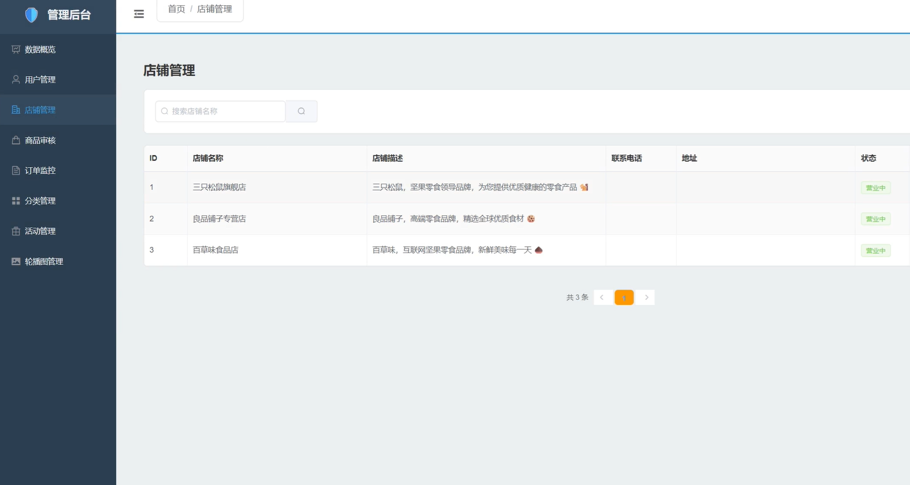The width and height of the screenshot is (910, 485).
Task: Click 营业中 tag for 百草味食品店
Action: pyautogui.click(x=876, y=250)
